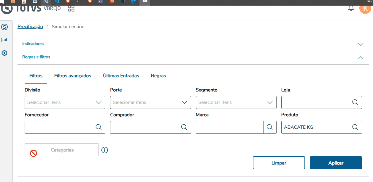Open the user avatar K menu
Viewport: 373px width, 182px height.
pos(365,8)
